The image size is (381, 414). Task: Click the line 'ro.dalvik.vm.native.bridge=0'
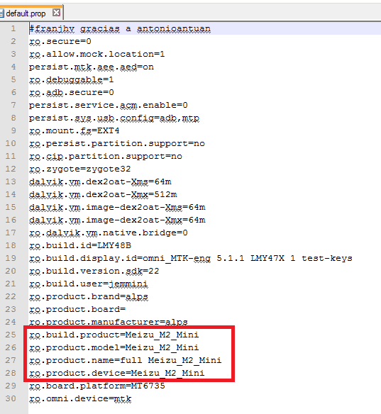pos(109,233)
